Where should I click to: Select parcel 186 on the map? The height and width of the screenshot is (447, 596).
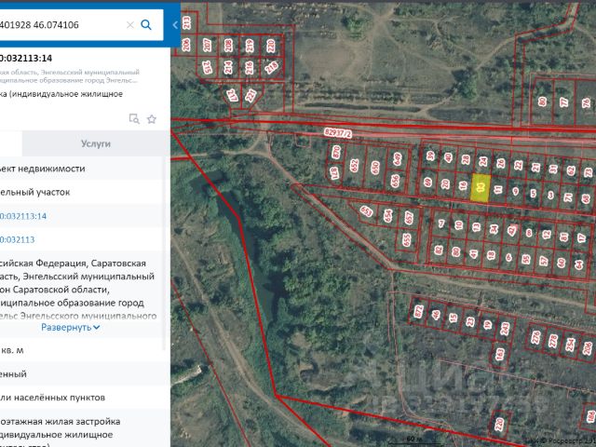tap(592, 416)
